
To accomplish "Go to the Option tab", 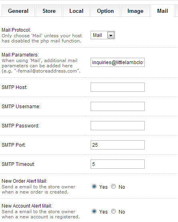I will click(x=105, y=11).
